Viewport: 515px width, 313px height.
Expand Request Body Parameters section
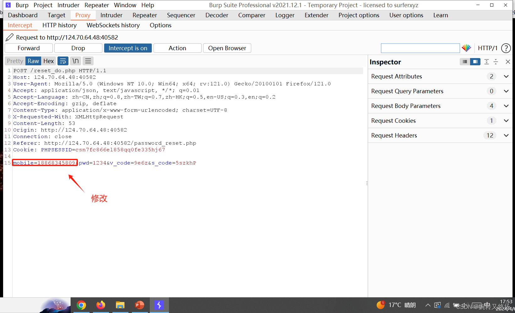click(x=440, y=106)
